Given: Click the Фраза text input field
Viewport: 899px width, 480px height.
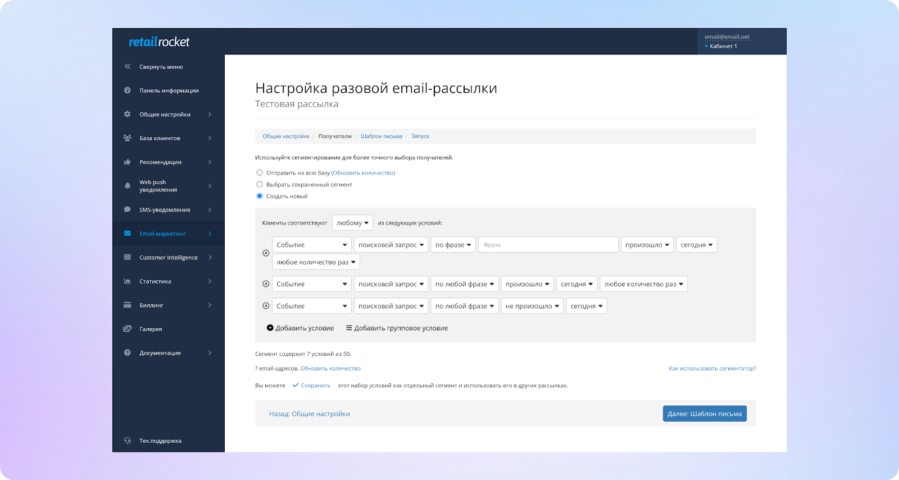Looking at the screenshot, I should [548, 245].
